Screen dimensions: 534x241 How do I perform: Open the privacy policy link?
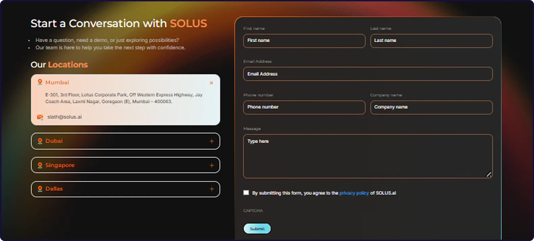[x=354, y=193]
